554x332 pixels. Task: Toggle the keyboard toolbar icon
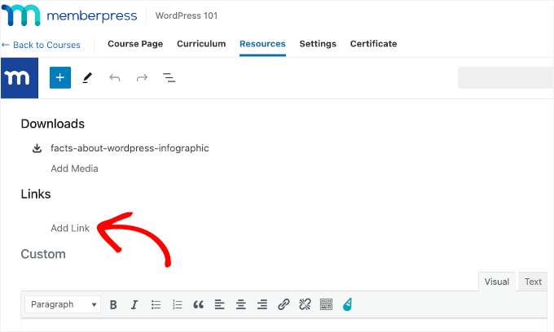(326, 304)
